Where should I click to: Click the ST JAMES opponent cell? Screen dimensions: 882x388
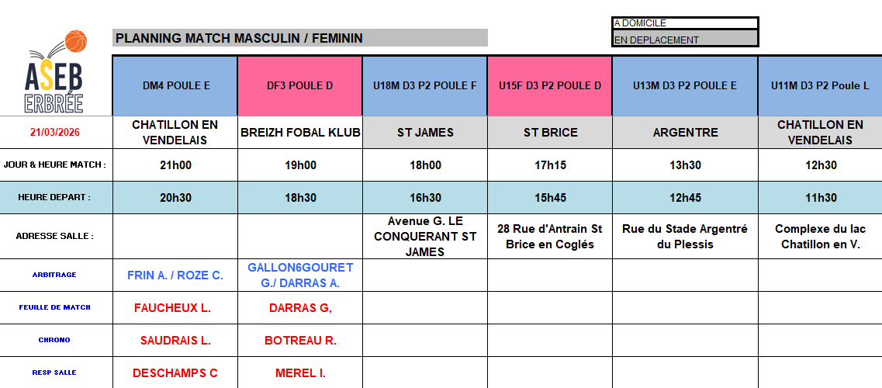(x=425, y=133)
